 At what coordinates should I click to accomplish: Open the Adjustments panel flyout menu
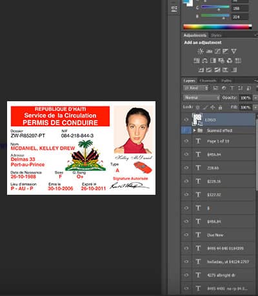click(x=255, y=35)
